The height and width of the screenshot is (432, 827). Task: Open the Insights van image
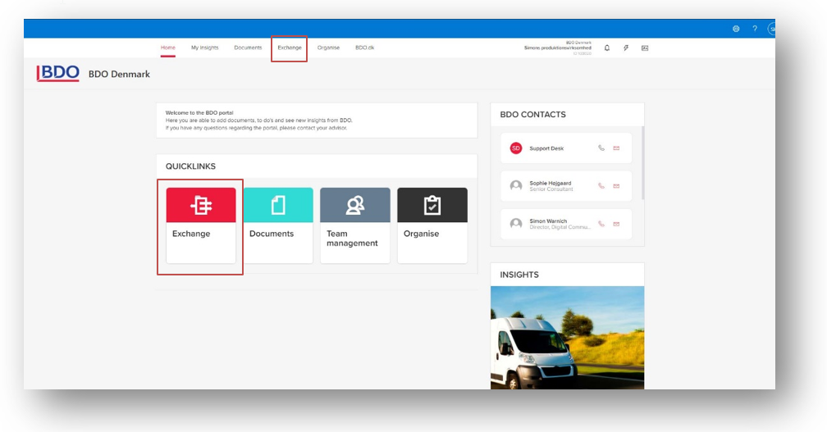pos(567,338)
